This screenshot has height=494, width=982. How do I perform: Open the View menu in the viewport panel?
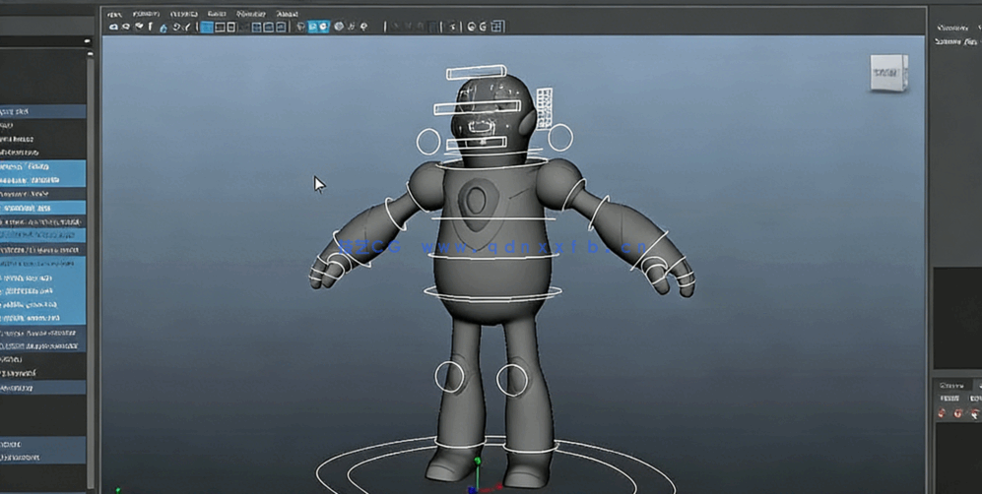[x=115, y=14]
